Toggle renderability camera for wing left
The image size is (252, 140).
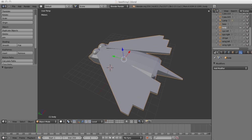tap(247, 42)
